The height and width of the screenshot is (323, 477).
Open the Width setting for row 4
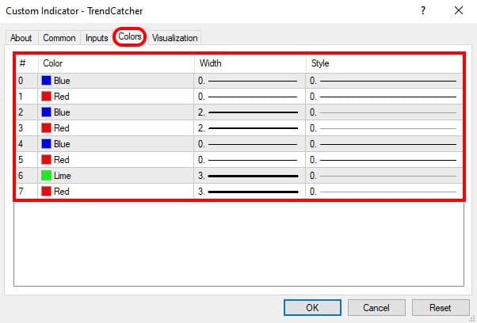[250, 144]
